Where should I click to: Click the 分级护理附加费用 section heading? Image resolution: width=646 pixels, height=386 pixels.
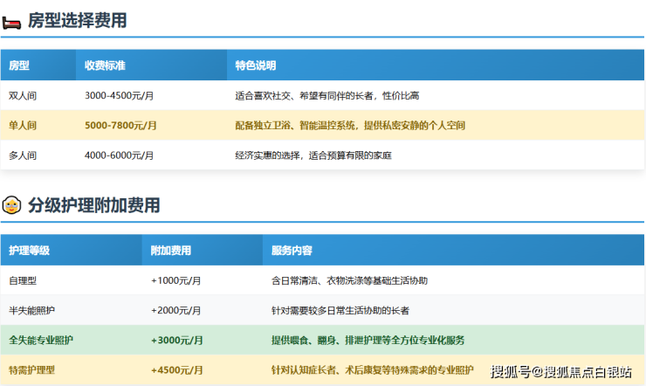[94, 206]
